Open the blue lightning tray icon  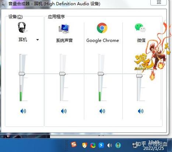coord(101,145)
